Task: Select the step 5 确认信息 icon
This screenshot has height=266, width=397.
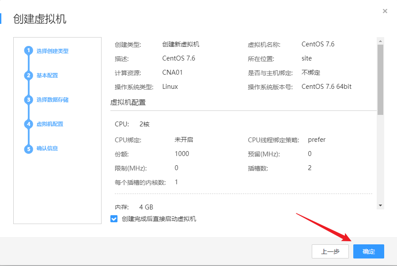Action: [x=28, y=148]
